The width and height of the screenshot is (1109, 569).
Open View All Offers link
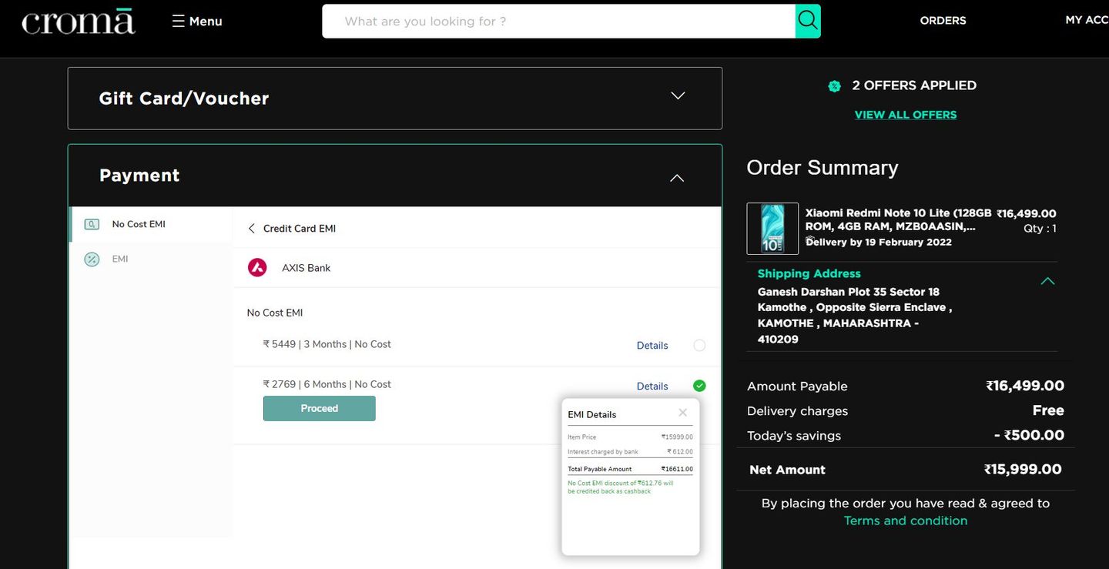click(x=905, y=115)
